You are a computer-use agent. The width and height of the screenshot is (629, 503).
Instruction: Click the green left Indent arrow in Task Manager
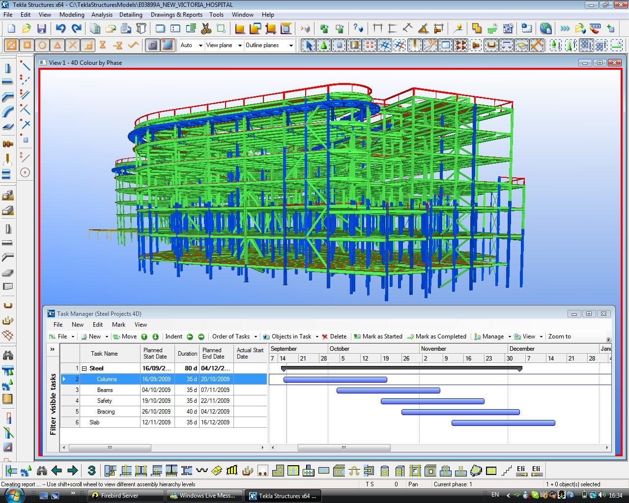190,336
